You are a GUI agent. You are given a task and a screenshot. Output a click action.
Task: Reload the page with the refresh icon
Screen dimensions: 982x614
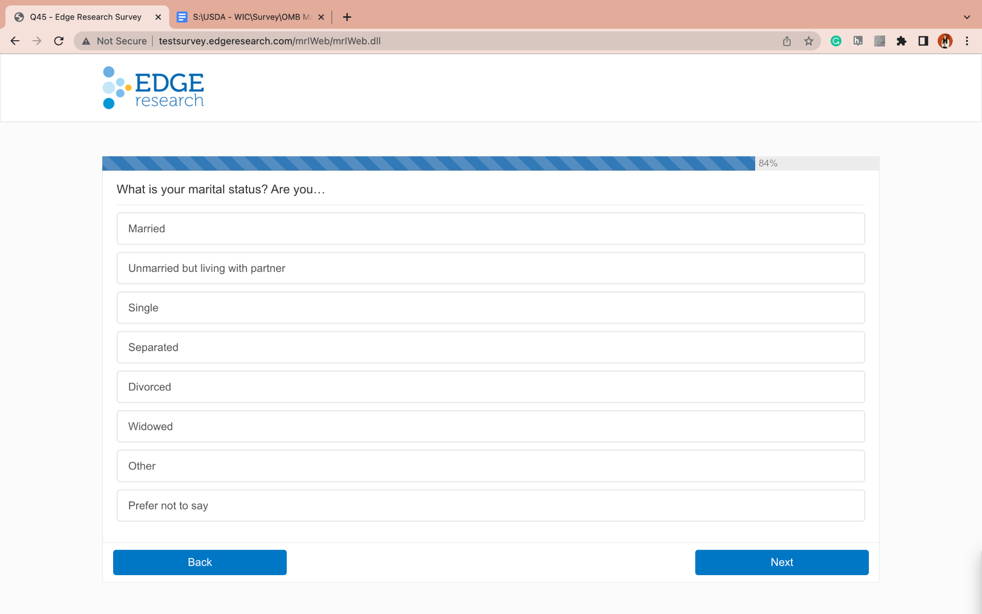(58, 41)
